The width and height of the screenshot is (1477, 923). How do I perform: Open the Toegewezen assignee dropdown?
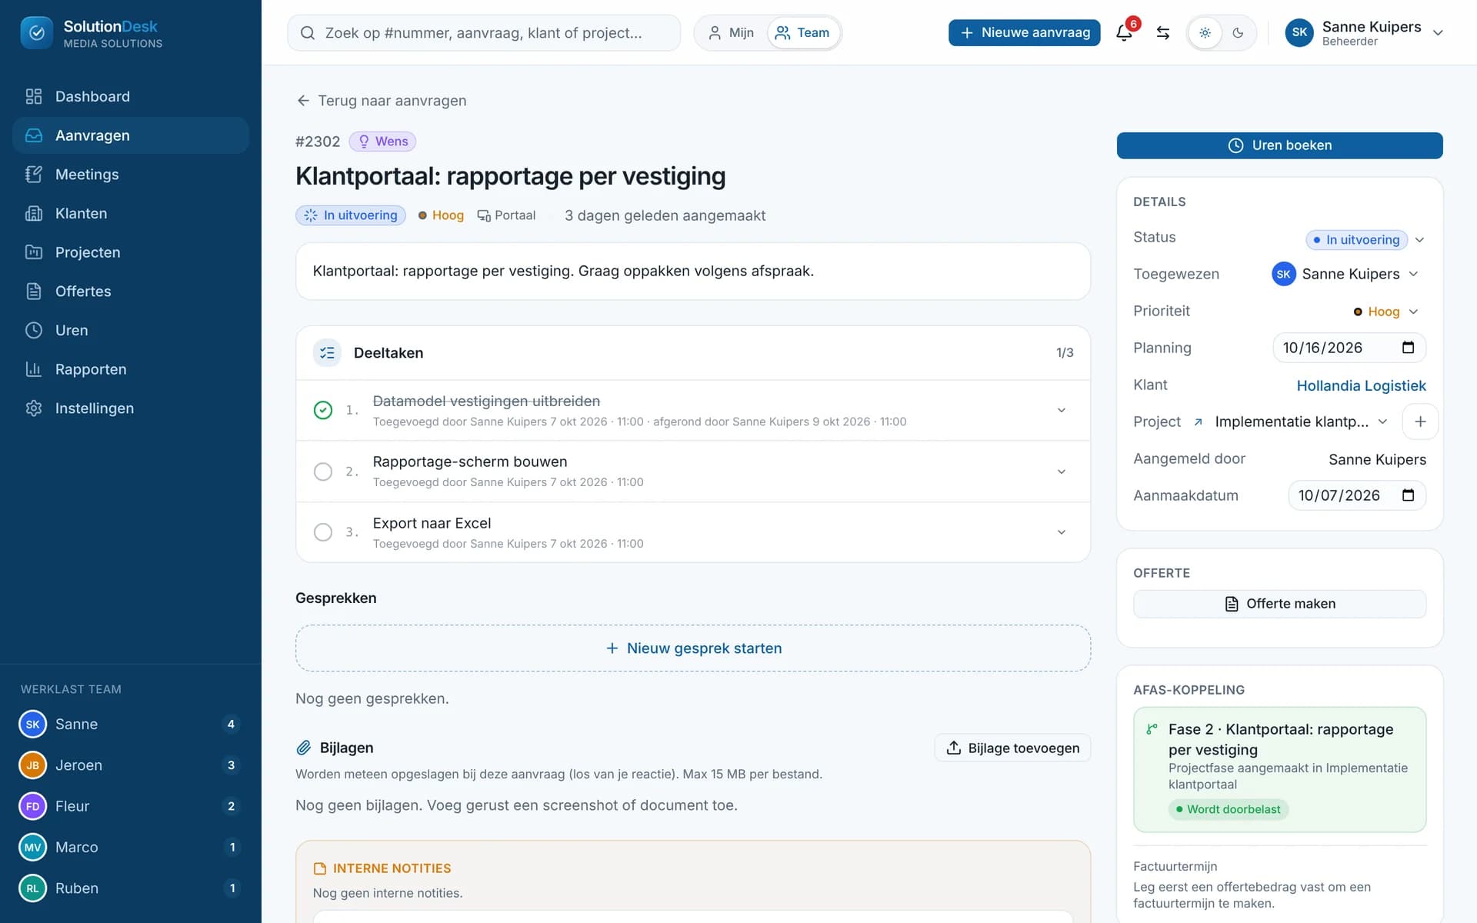pos(1345,274)
